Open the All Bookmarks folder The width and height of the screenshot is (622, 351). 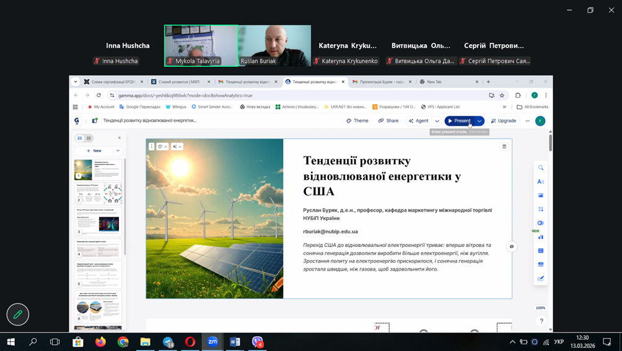(x=533, y=107)
